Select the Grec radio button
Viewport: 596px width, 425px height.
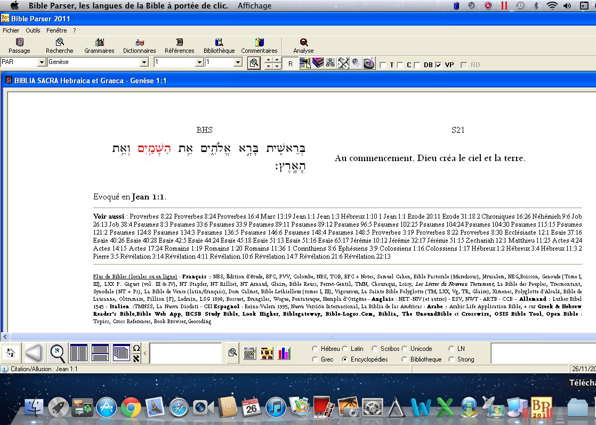315,359
